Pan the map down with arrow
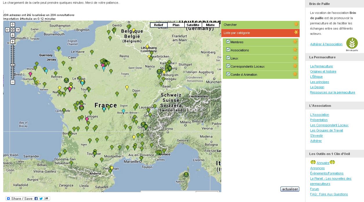Image resolution: width=364 pixels, height=202 pixels. pyautogui.click(x=13, y=35)
